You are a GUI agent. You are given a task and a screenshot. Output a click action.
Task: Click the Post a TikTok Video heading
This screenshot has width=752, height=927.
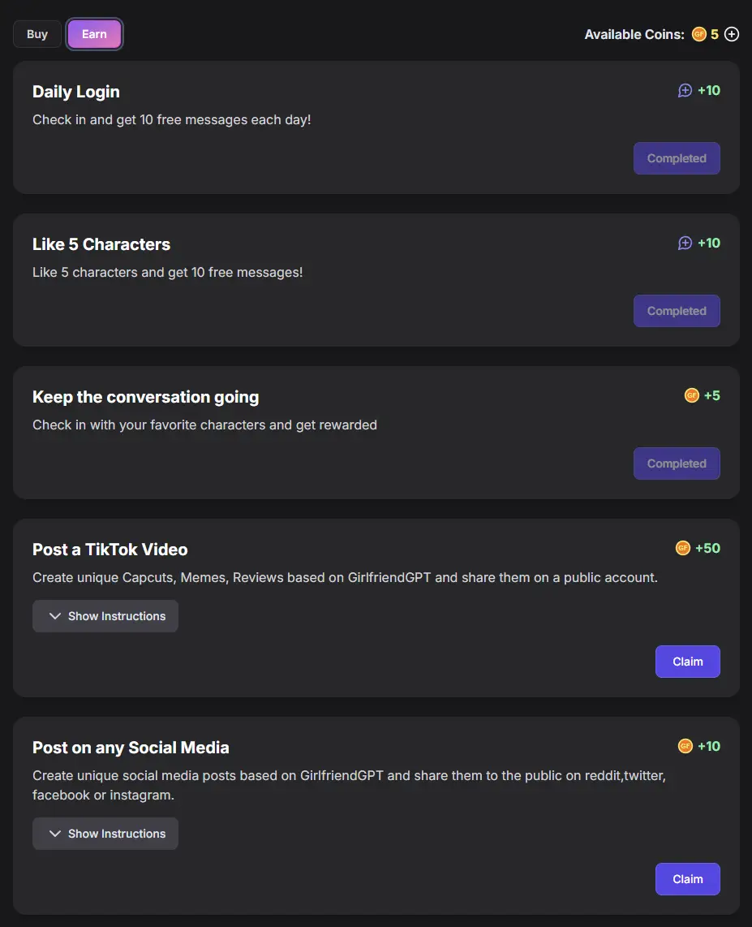pyautogui.click(x=110, y=550)
